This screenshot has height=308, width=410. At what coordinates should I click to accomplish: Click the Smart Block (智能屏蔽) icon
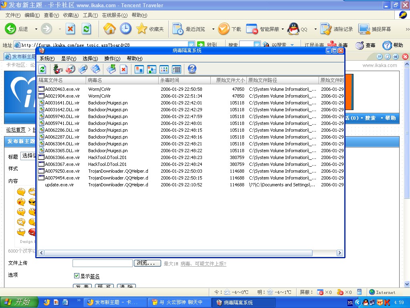coord(252,29)
